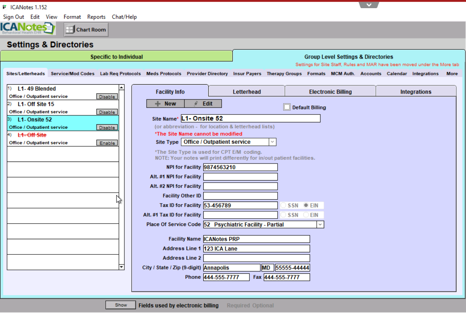Enable the L1- Off Site entry

107,143
